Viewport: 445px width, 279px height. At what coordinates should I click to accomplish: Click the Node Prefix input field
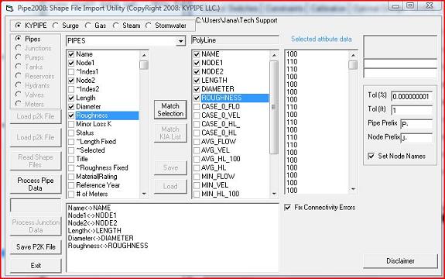[416, 138]
